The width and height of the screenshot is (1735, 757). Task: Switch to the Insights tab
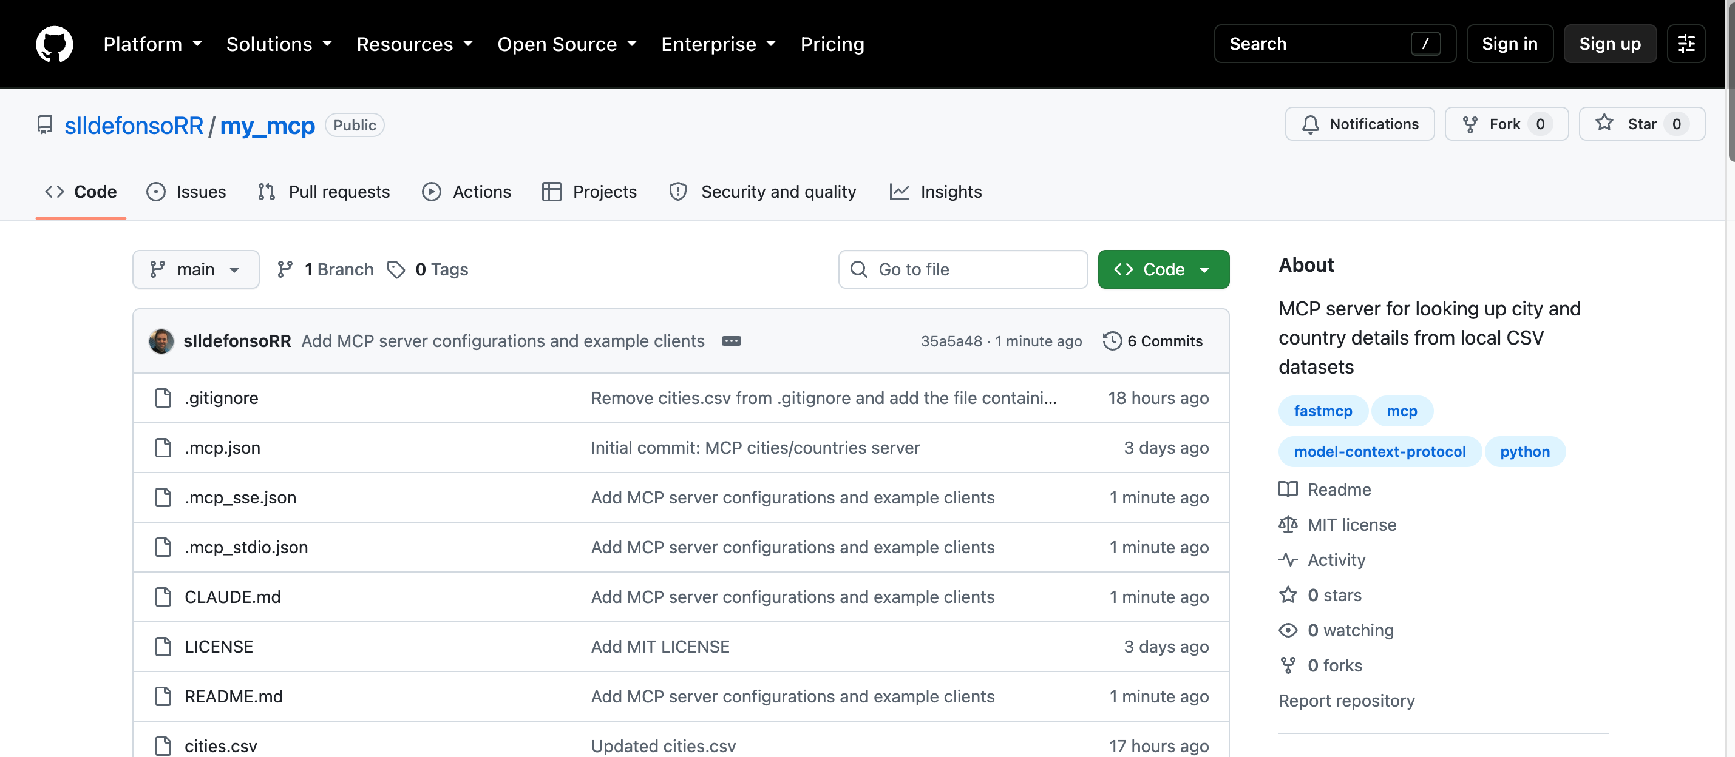coord(935,192)
